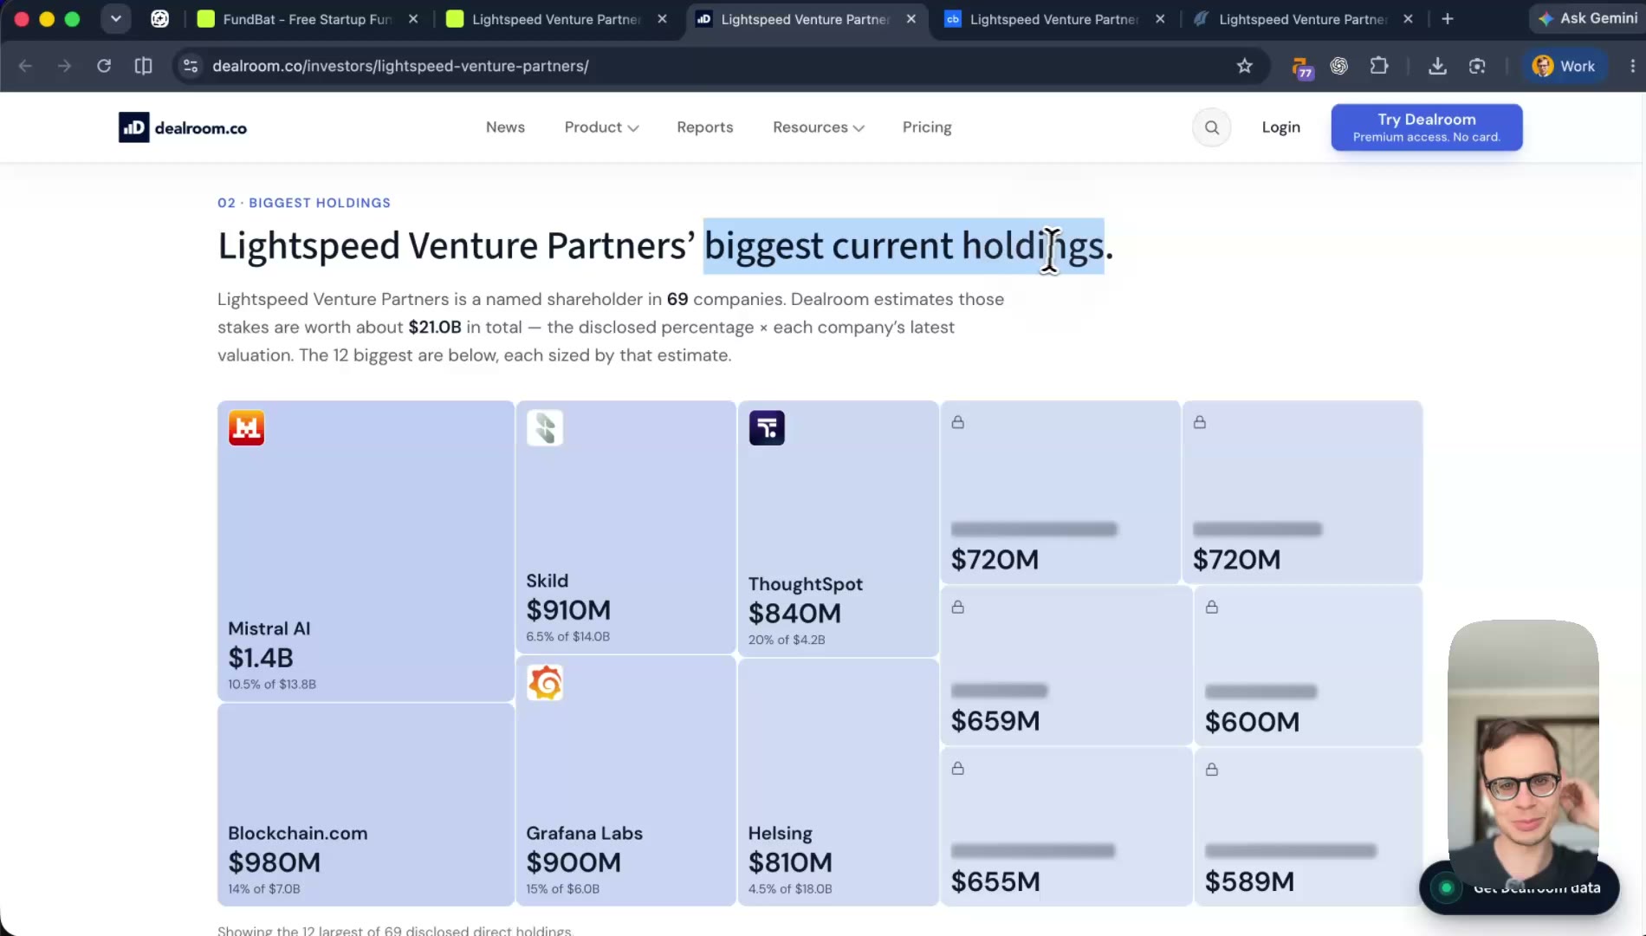Close the FundBat tab

(413, 19)
